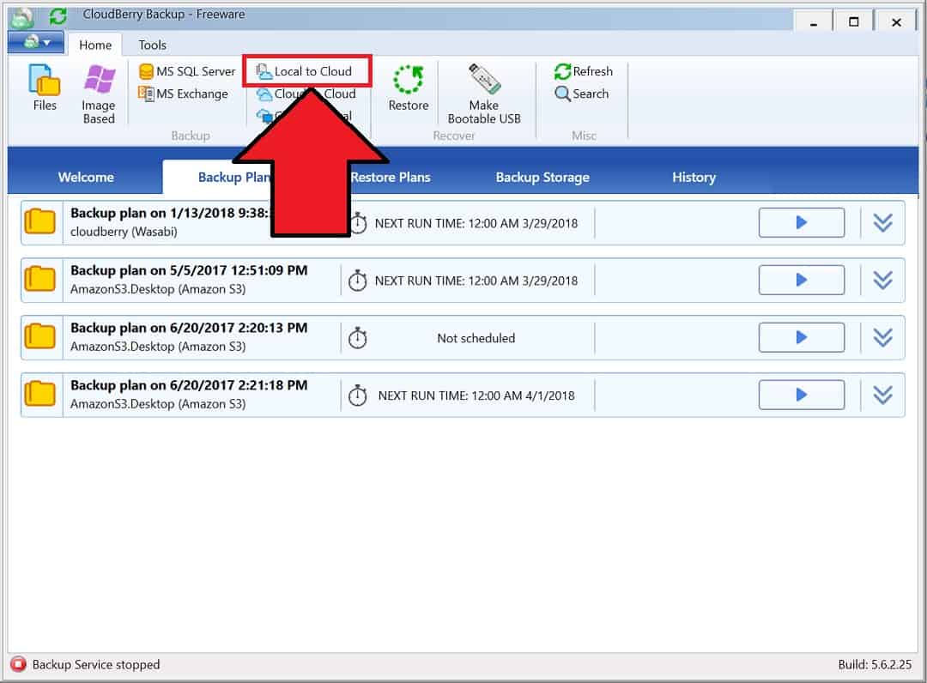Run the 5/5/2017 12:51:09 PM plan

(801, 280)
